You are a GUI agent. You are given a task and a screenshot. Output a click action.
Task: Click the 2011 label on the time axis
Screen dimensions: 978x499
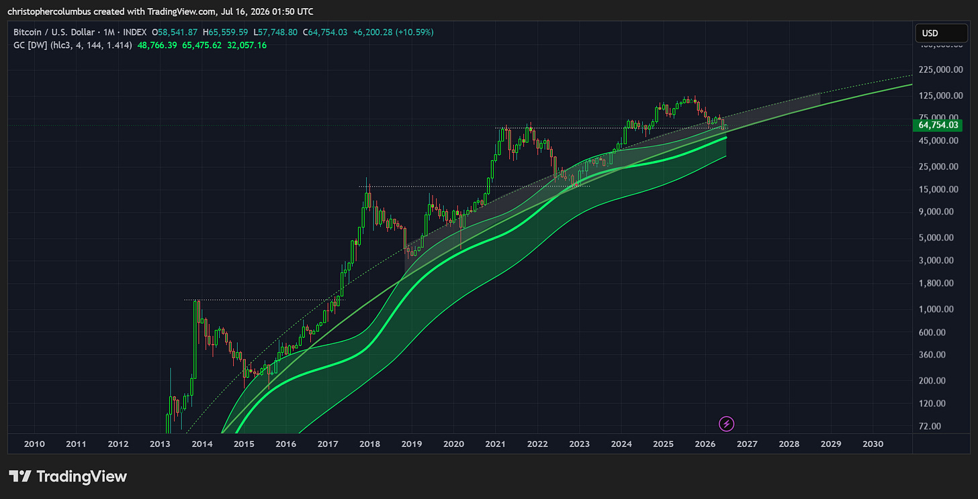pos(76,444)
